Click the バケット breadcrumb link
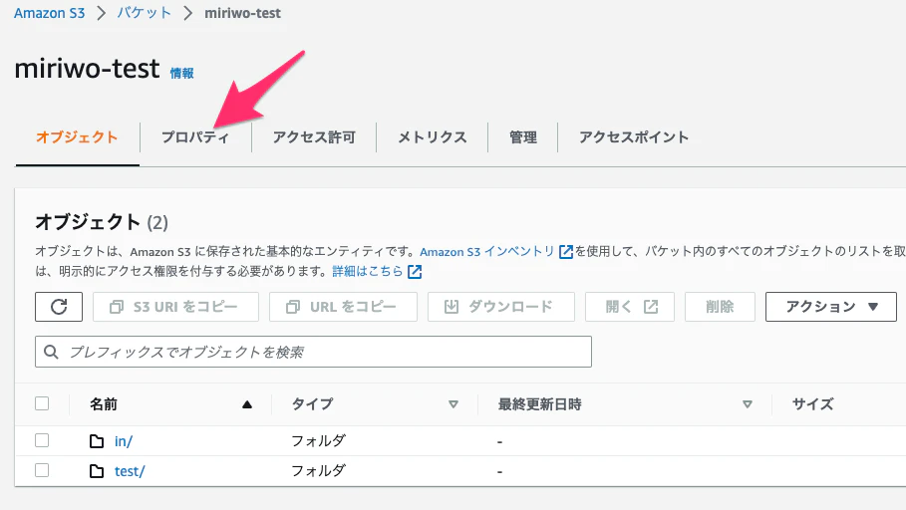Image resolution: width=906 pixels, height=510 pixels. (145, 13)
